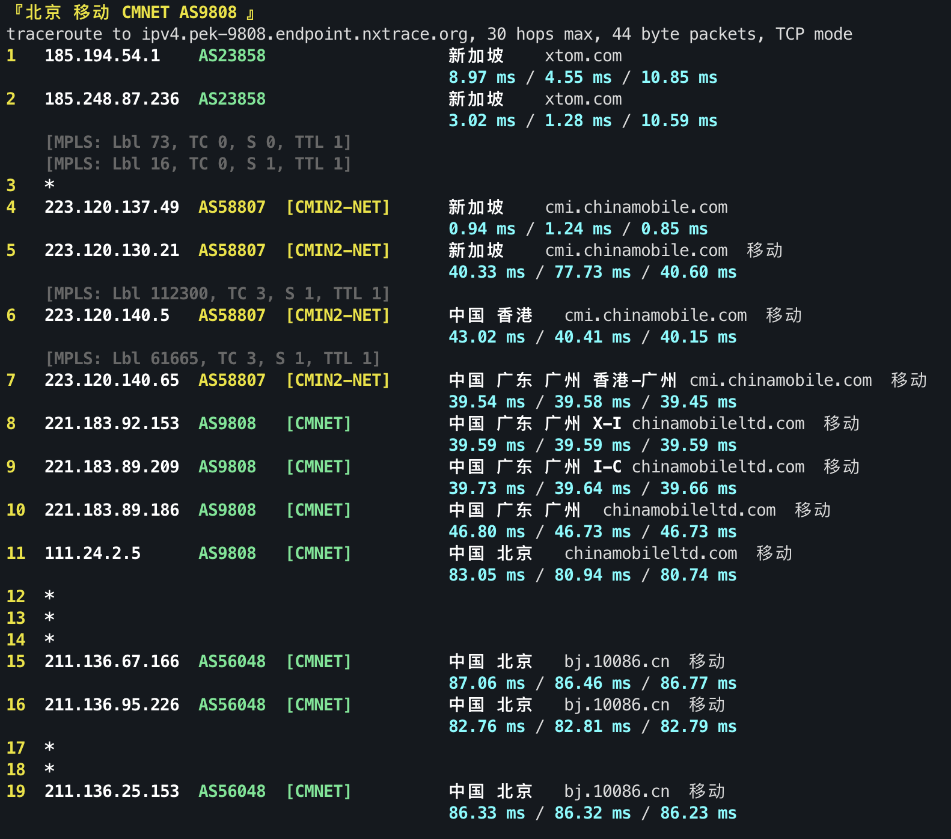Select hostname ipv4.pek-9808.endpoint.nxtrace.org
The width and height of the screenshot is (951, 839).
[304, 34]
